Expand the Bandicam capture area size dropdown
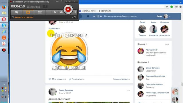Screen dimensions: 183x103 tap(72, 17)
